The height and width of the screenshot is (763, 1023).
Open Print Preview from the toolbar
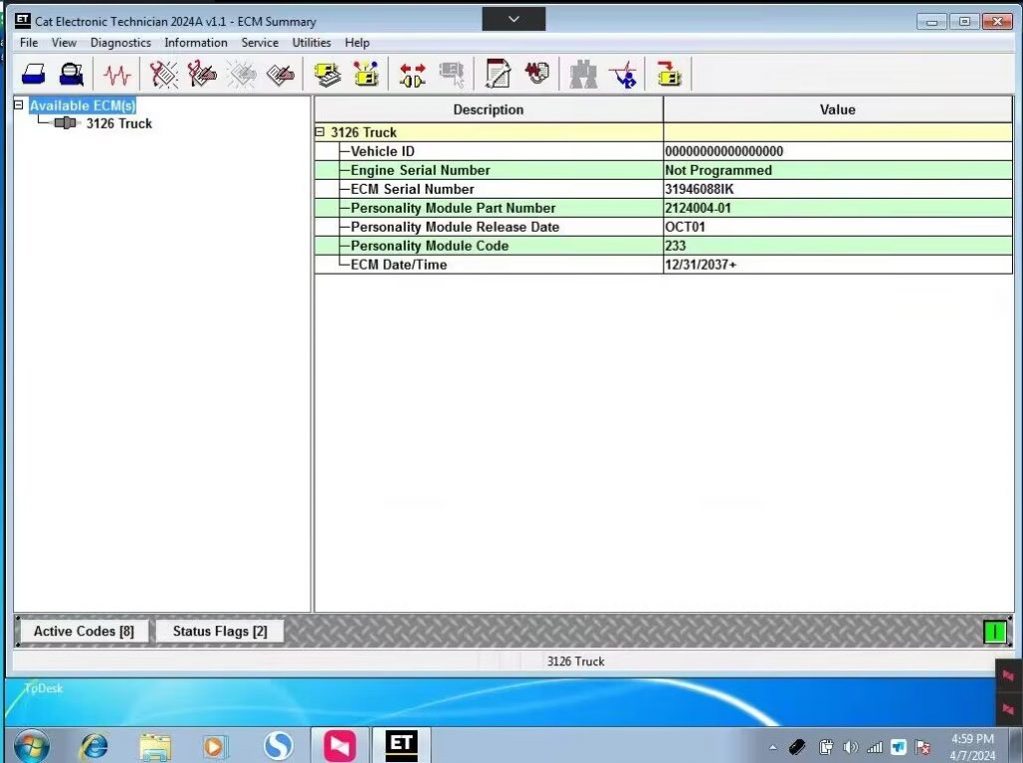click(x=71, y=75)
